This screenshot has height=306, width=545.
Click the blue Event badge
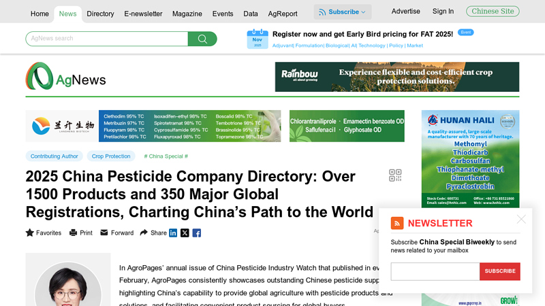[466, 32]
